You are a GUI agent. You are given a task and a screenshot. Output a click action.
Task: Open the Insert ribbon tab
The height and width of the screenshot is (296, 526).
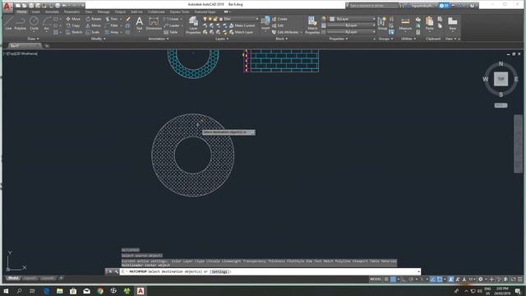(x=36, y=12)
